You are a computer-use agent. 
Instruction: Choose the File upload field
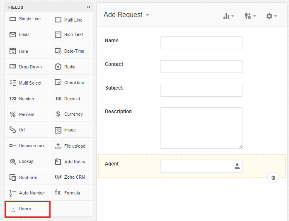71,146
